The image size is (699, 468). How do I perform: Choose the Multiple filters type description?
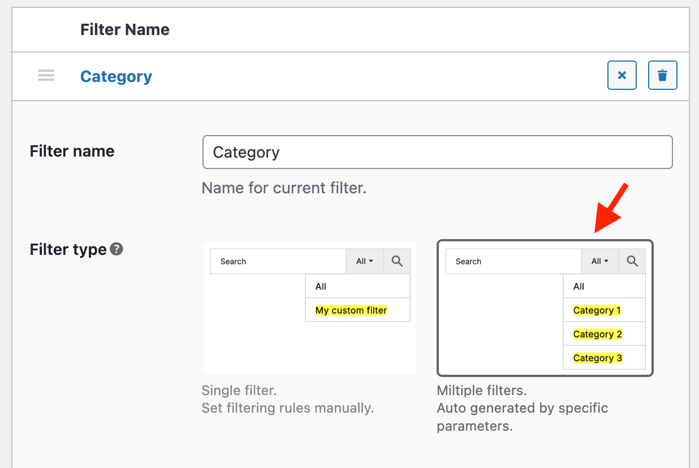(x=522, y=408)
